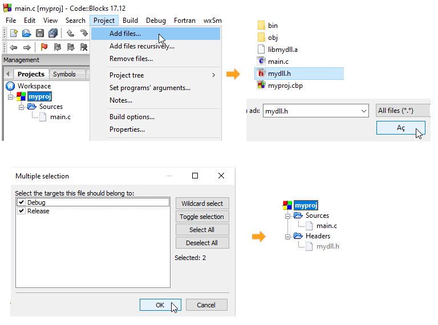
Task: Open the file name combo box dropdown
Action: tap(363, 111)
